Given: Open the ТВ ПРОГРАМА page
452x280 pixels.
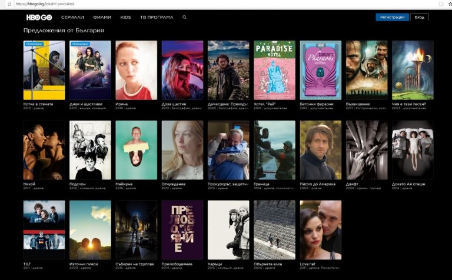Looking at the screenshot, I should click(x=157, y=17).
